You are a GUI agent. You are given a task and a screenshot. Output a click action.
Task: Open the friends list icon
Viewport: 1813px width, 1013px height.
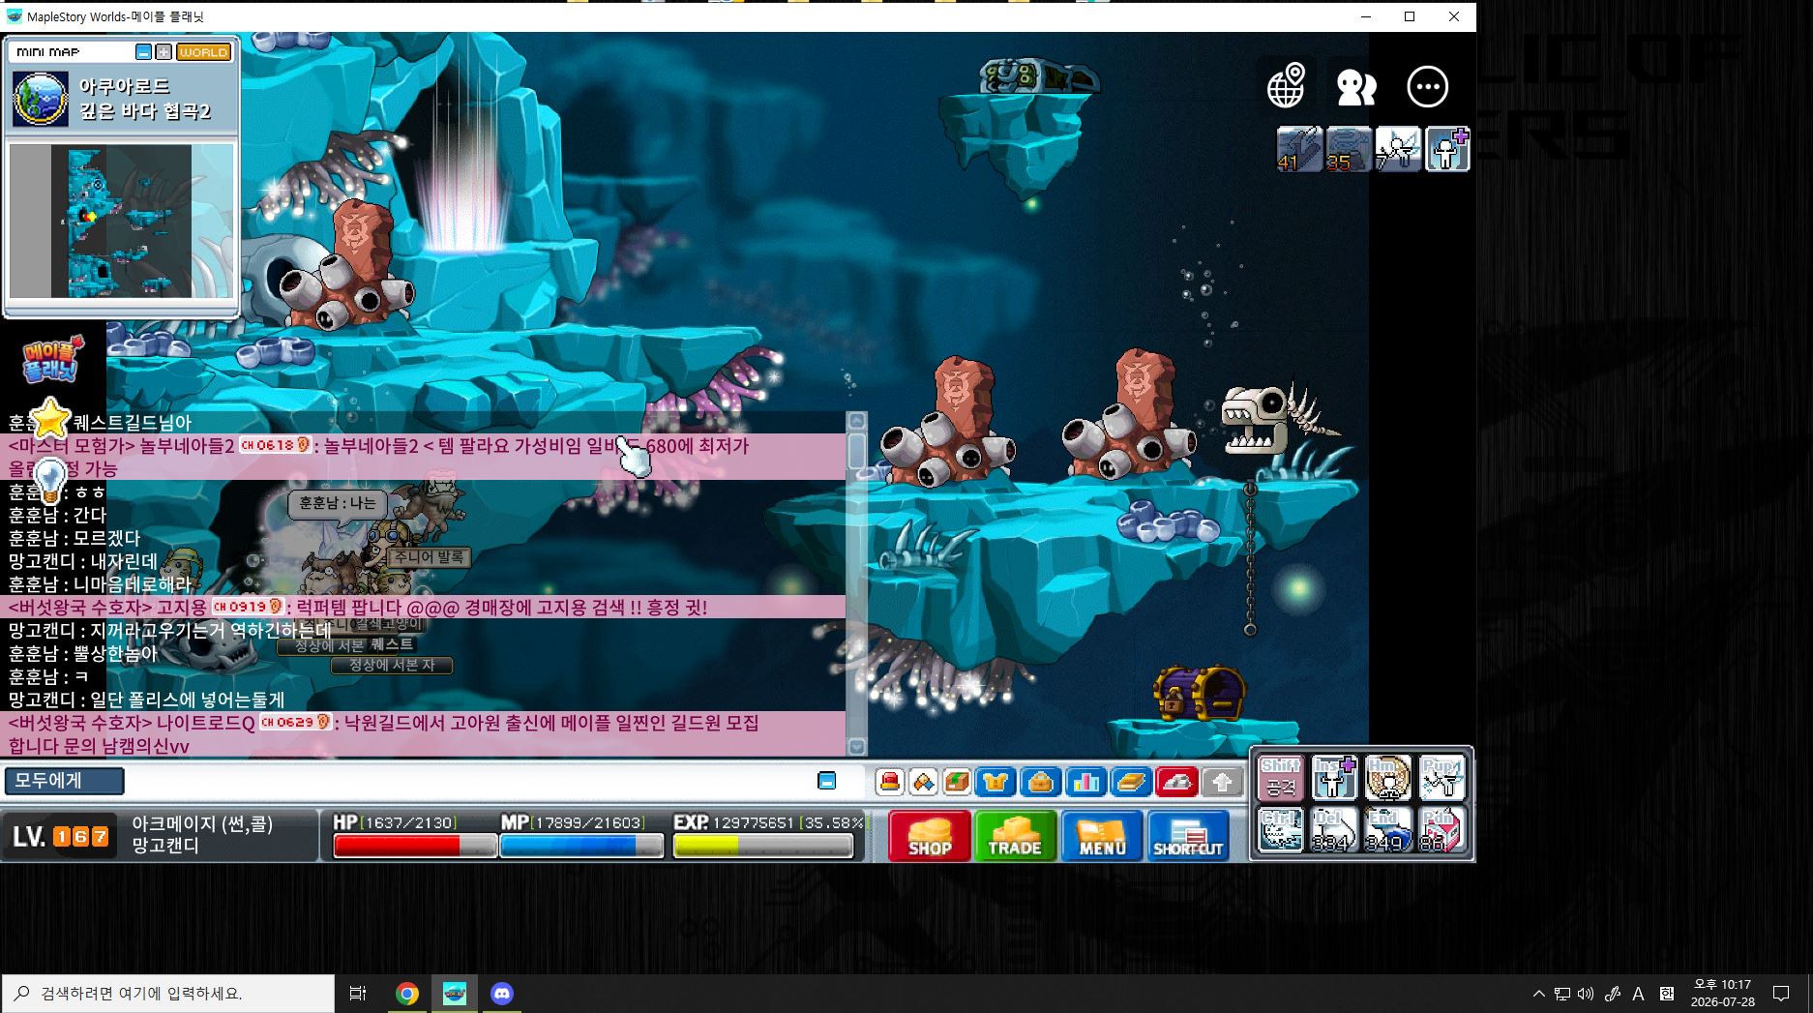(1356, 87)
